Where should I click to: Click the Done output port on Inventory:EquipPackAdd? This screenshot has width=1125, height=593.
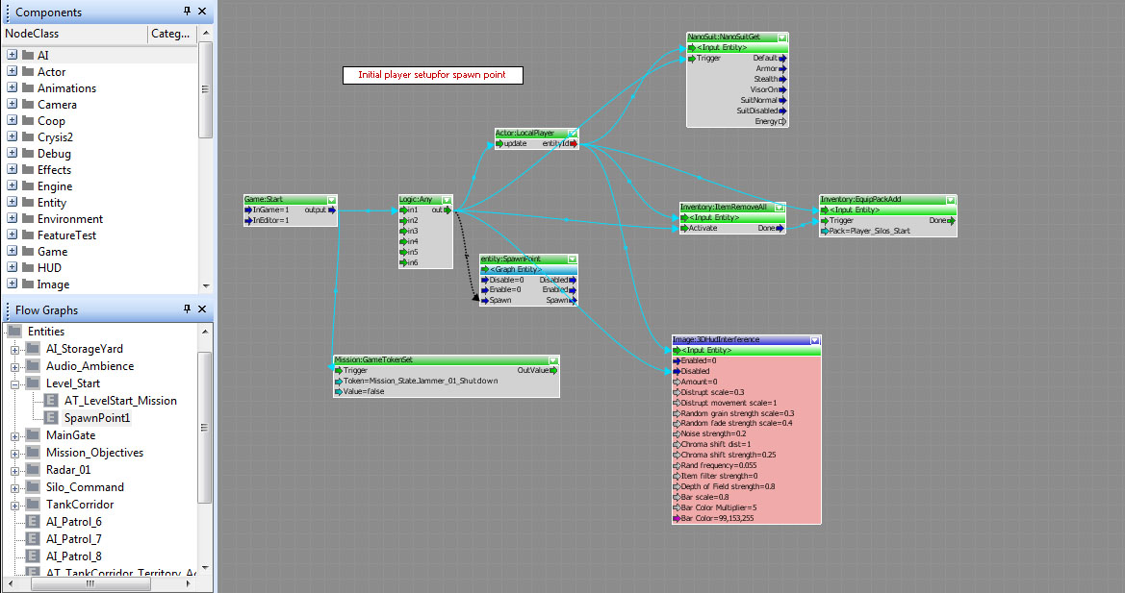953,221
